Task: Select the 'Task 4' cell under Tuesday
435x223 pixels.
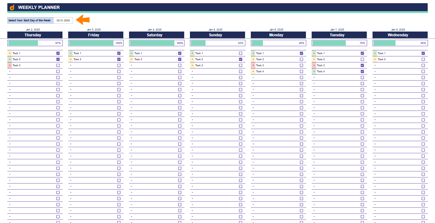Action: pos(337,71)
